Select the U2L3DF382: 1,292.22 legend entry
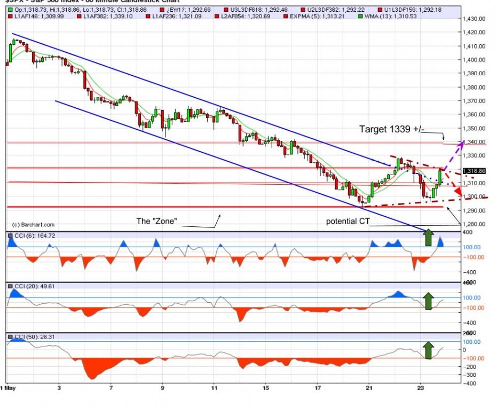Screen dimensions: 497x410 (333, 10)
